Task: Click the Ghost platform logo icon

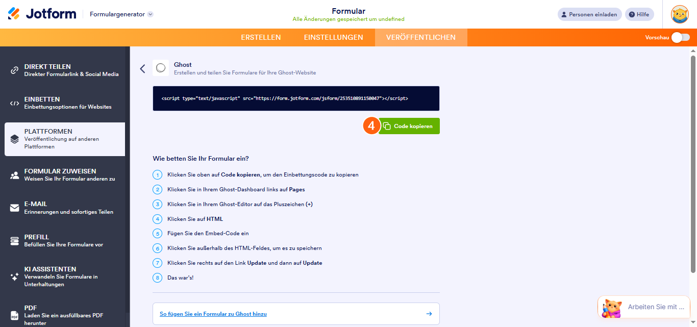Action: pos(161,68)
